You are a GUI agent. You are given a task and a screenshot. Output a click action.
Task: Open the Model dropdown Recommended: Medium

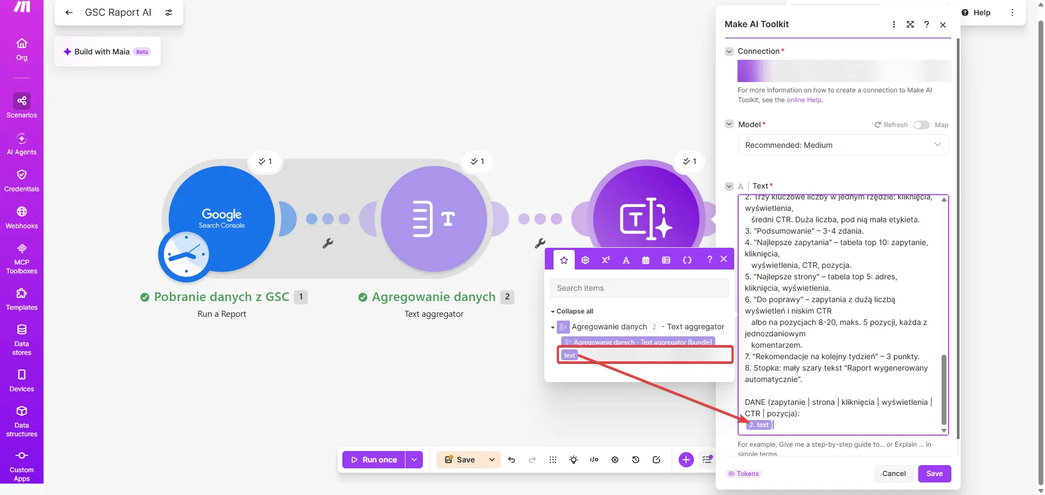(x=843, y=145)
